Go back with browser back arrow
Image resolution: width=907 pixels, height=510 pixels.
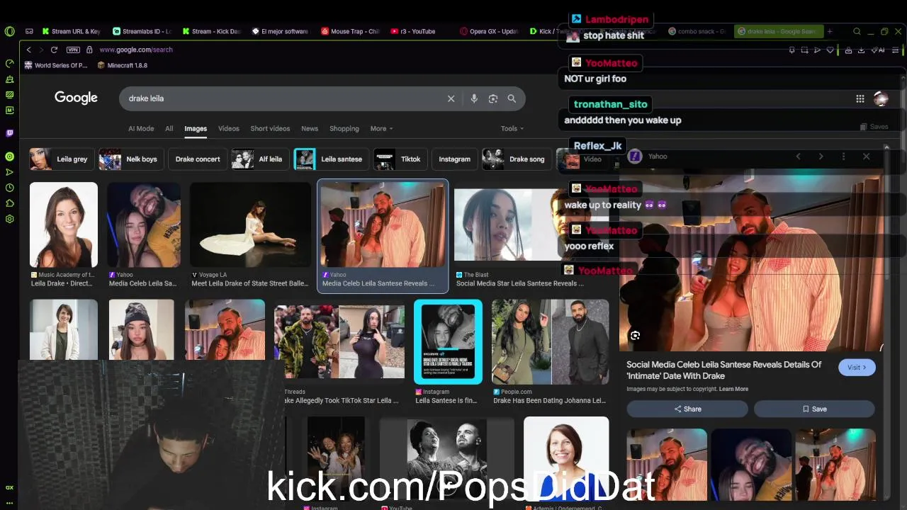(x=28, y=50)
